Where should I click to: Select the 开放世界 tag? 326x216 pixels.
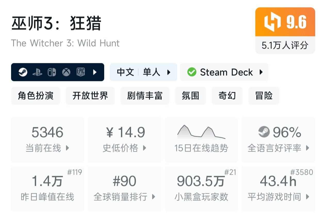pyautogui.click(x=90, y=96)
